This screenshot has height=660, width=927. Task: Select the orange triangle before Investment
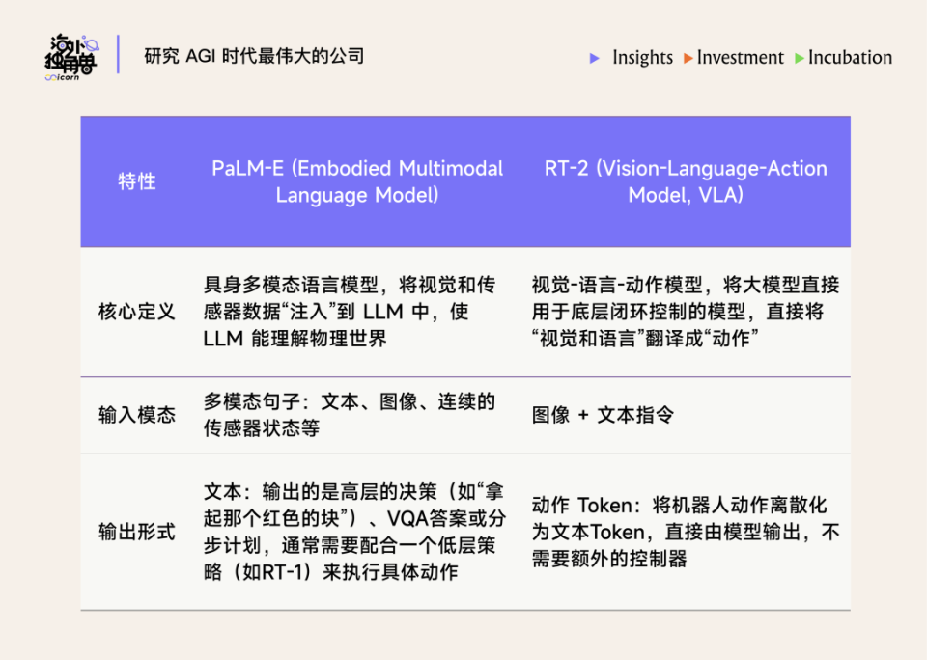[x=688, y=59]
